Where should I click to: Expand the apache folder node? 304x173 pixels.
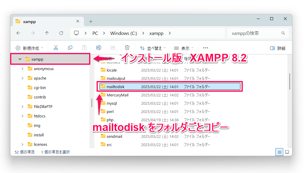coord(23,78)
